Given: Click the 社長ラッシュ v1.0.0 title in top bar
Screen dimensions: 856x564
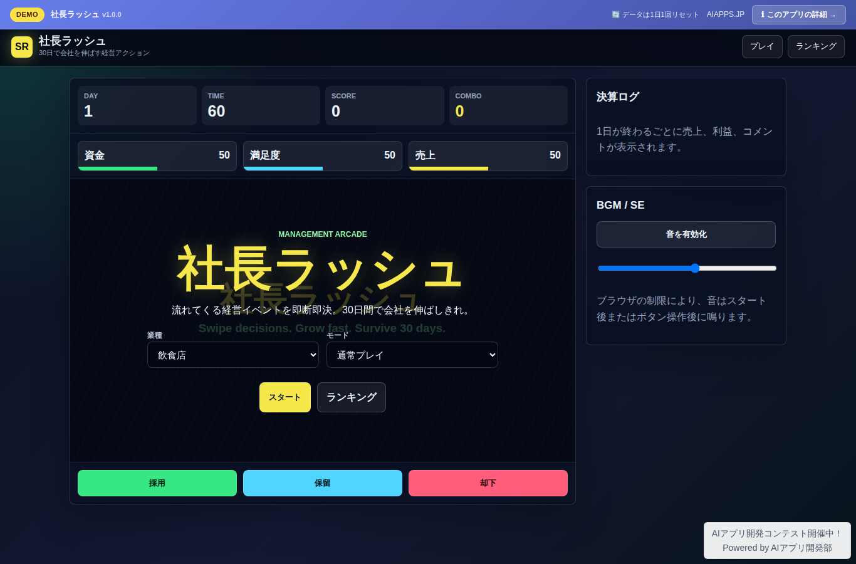Looking at the screenshot, I should [86, 14].
